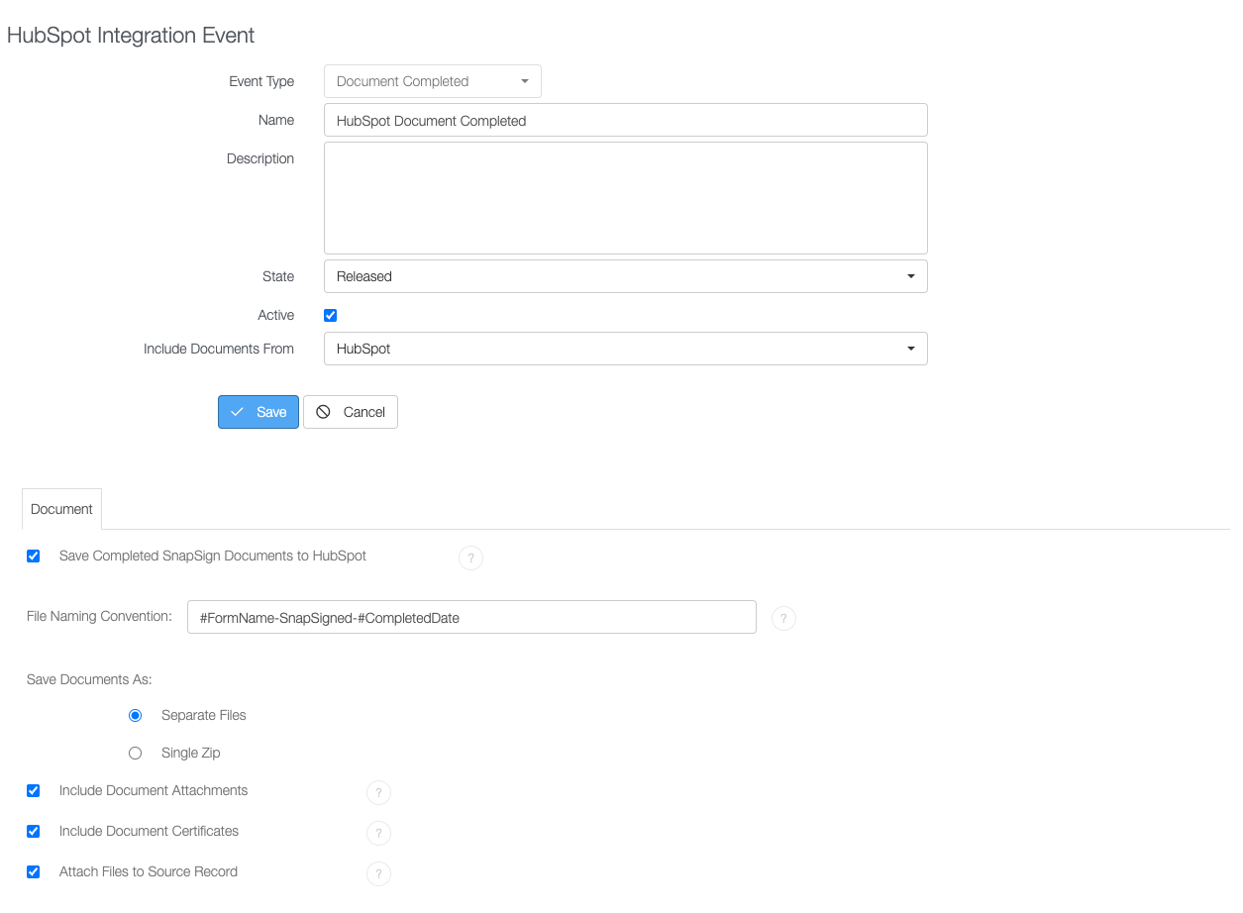1243x913 pixels.
Task: Show help for Include Document Attachments
Action: [x=378, y=793]
